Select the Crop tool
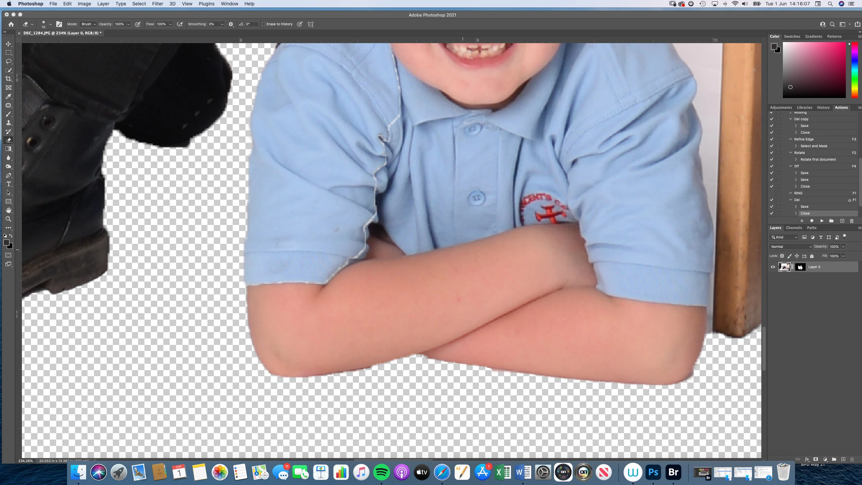Screen dimensions: 862x485 click(8, 79)
